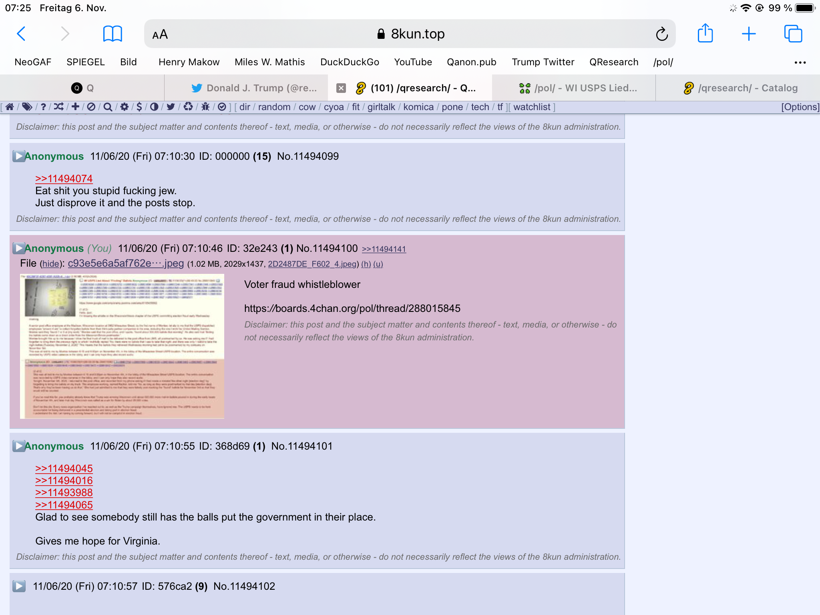Open /pol/ bookmark

click(663, 62)
